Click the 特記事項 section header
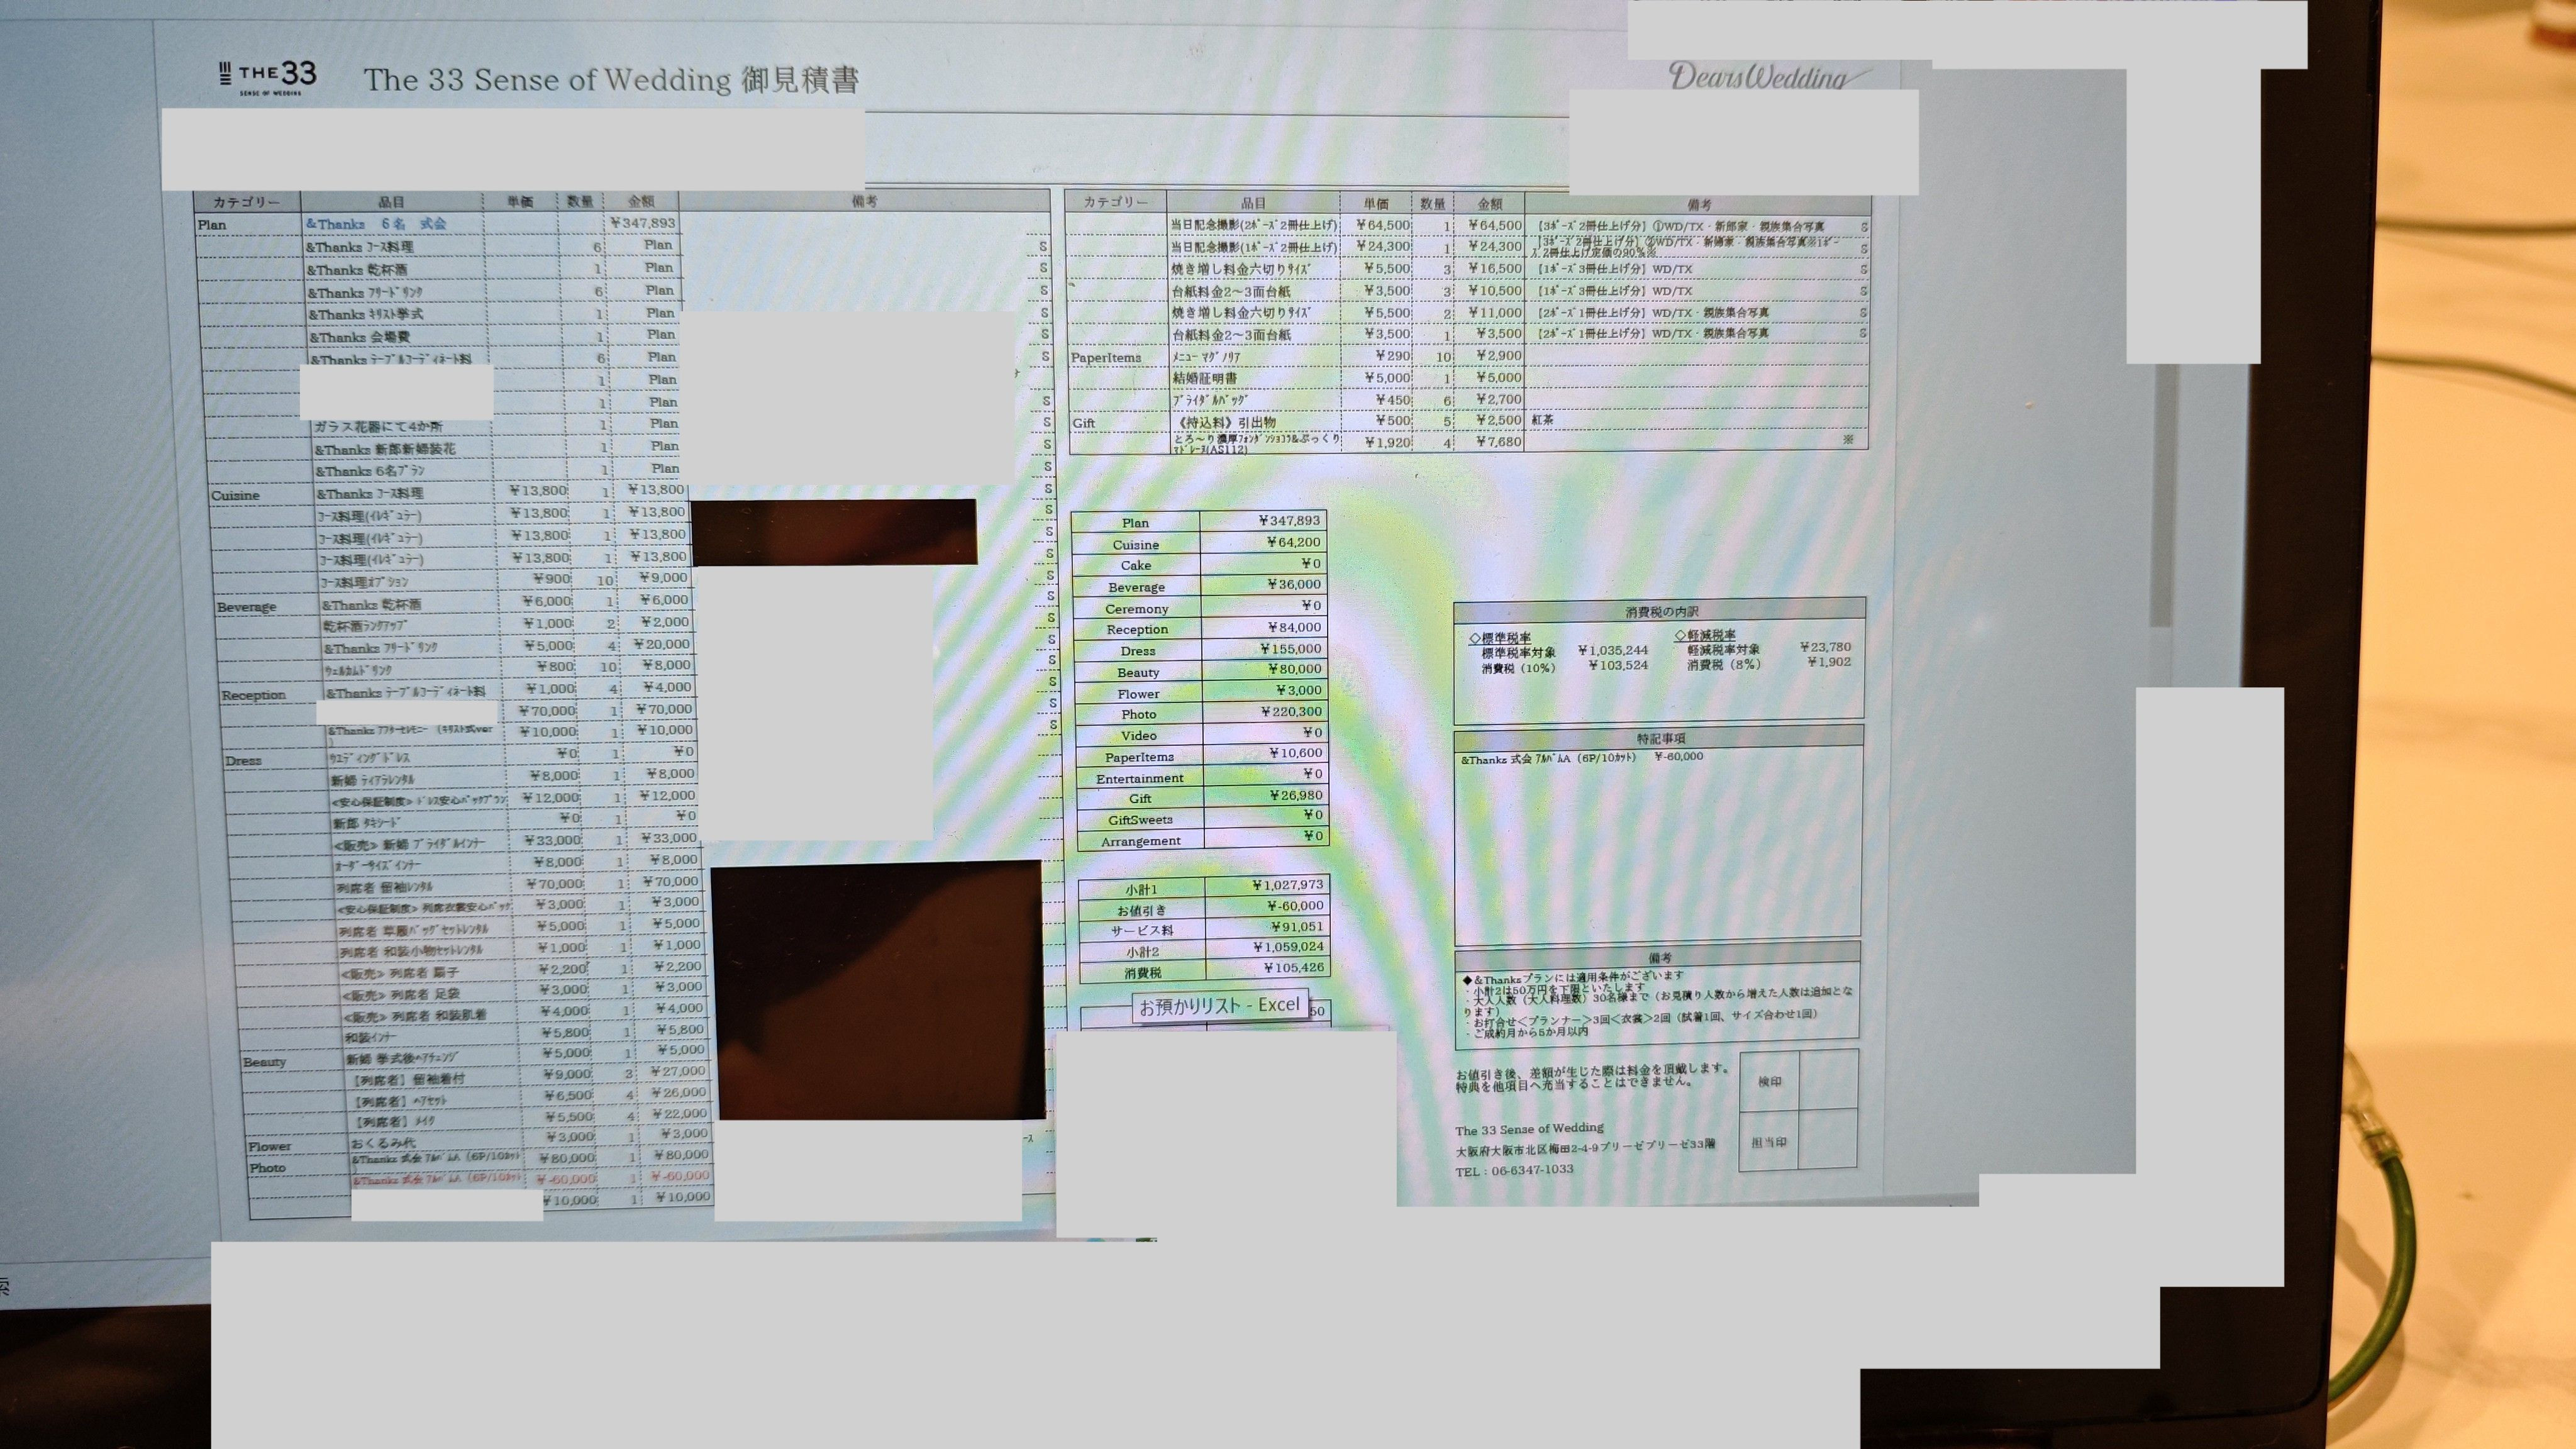Screen dimensions: 2576x1449 click(x=1661, y=738)
